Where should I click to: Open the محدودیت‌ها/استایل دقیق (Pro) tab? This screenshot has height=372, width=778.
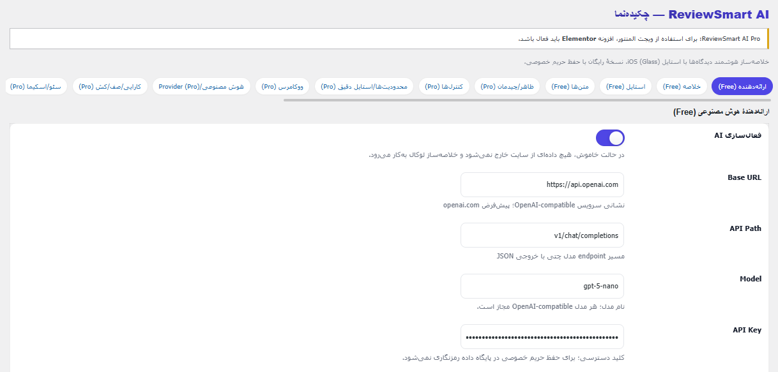coord(365,86)
